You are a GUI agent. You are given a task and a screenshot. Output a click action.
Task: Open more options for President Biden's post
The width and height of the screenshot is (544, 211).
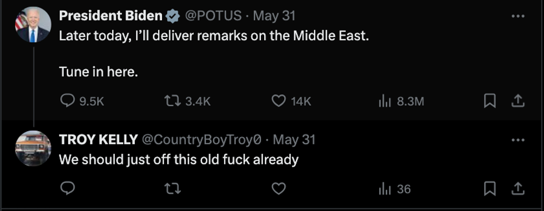point(518,16)
